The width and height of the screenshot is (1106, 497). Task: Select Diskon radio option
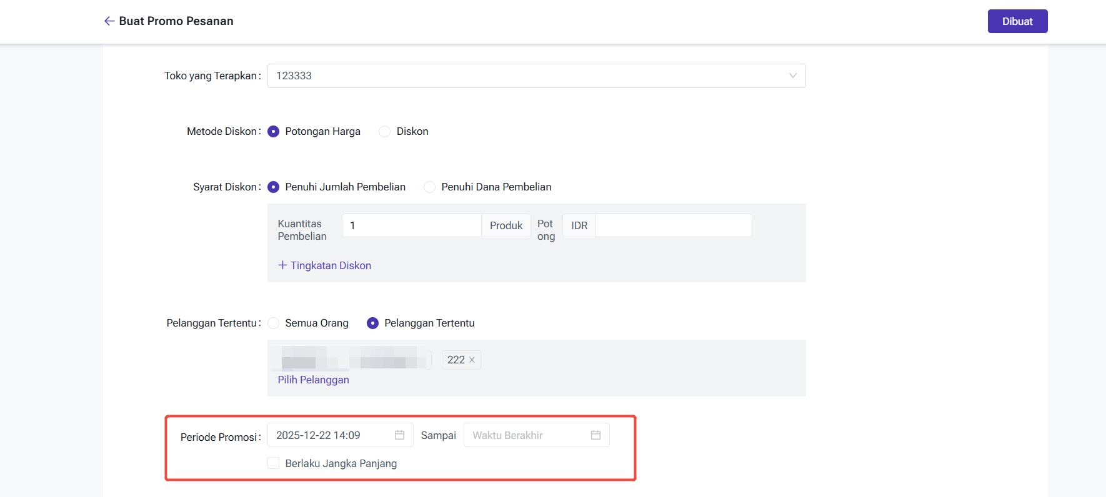(385, 132)
